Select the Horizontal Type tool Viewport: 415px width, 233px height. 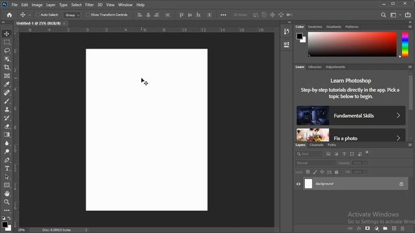(x=7, y=168)
